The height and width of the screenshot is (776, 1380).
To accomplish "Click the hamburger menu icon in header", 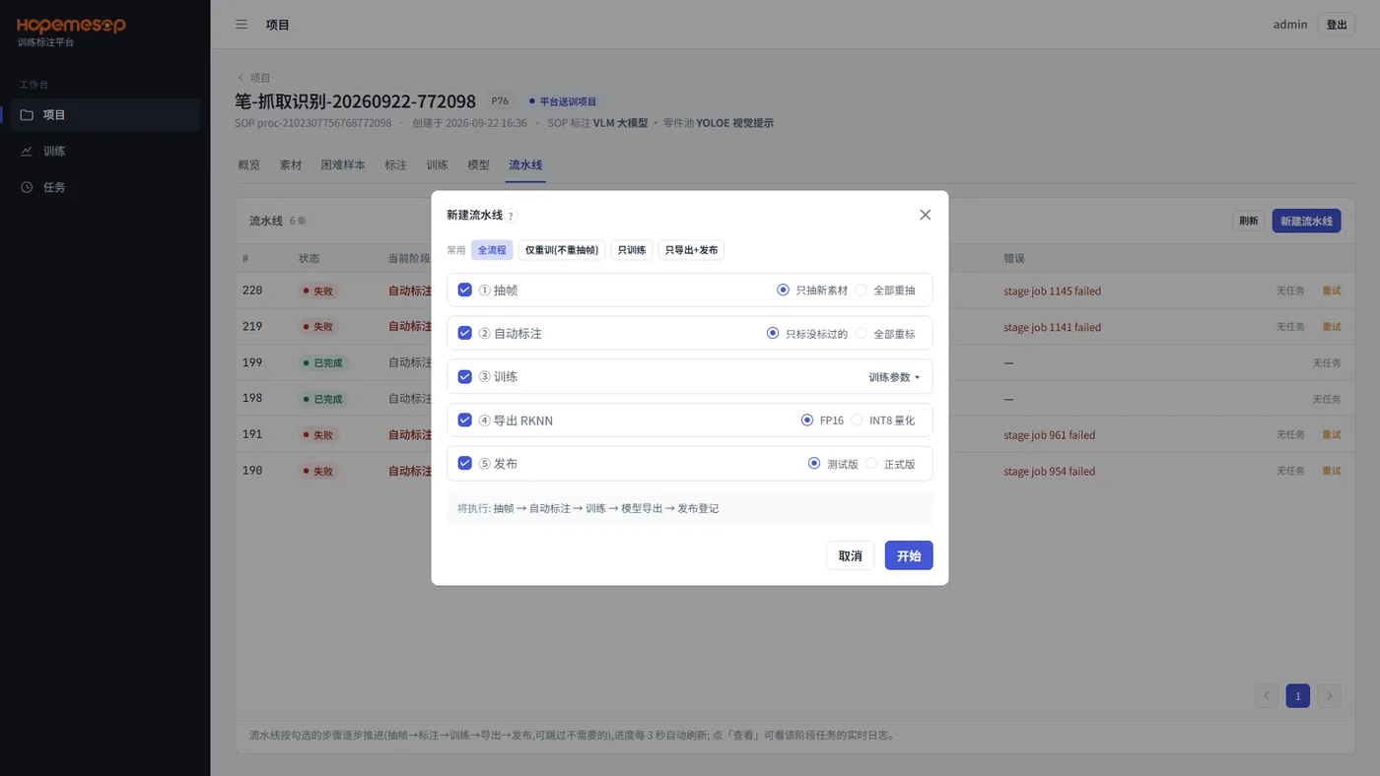I will click(241, 25).
